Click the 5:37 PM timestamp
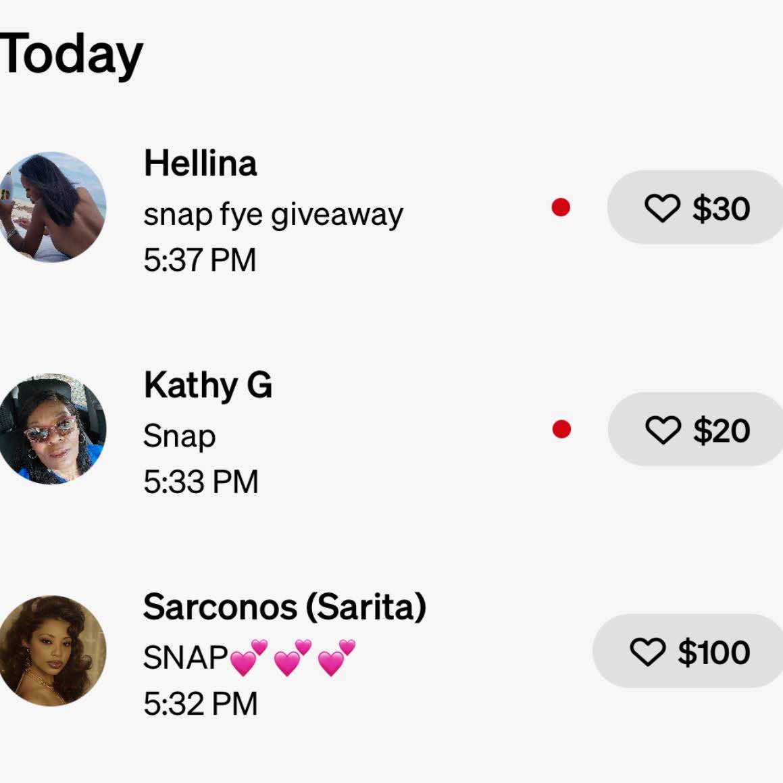 click(200, 260)
